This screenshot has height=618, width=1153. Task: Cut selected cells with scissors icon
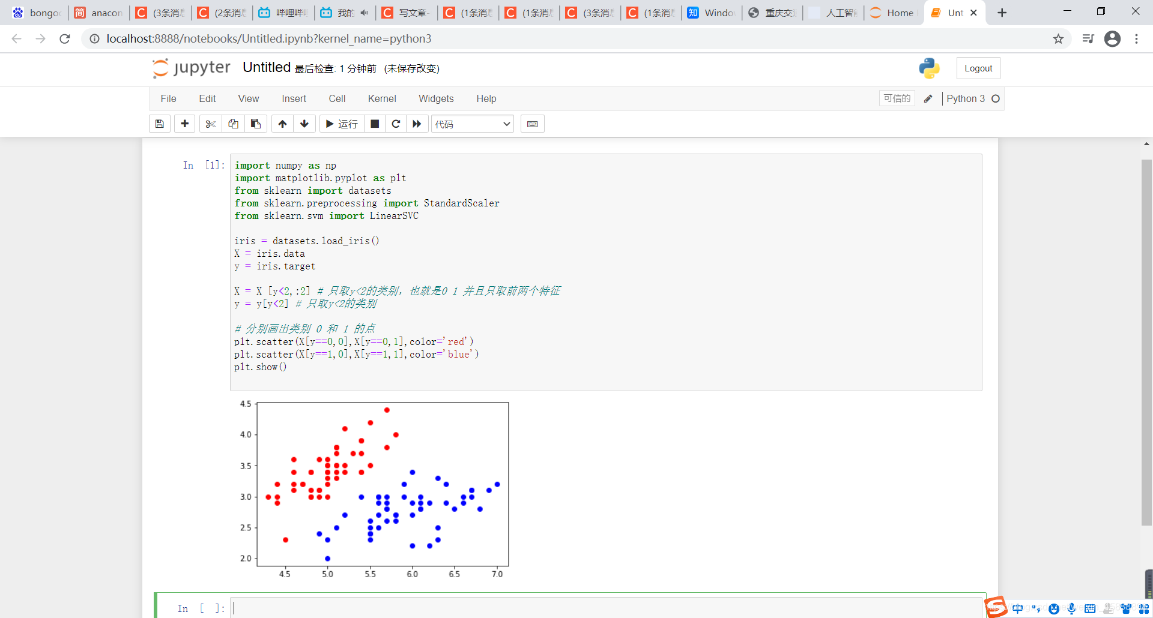click(210, 124)
